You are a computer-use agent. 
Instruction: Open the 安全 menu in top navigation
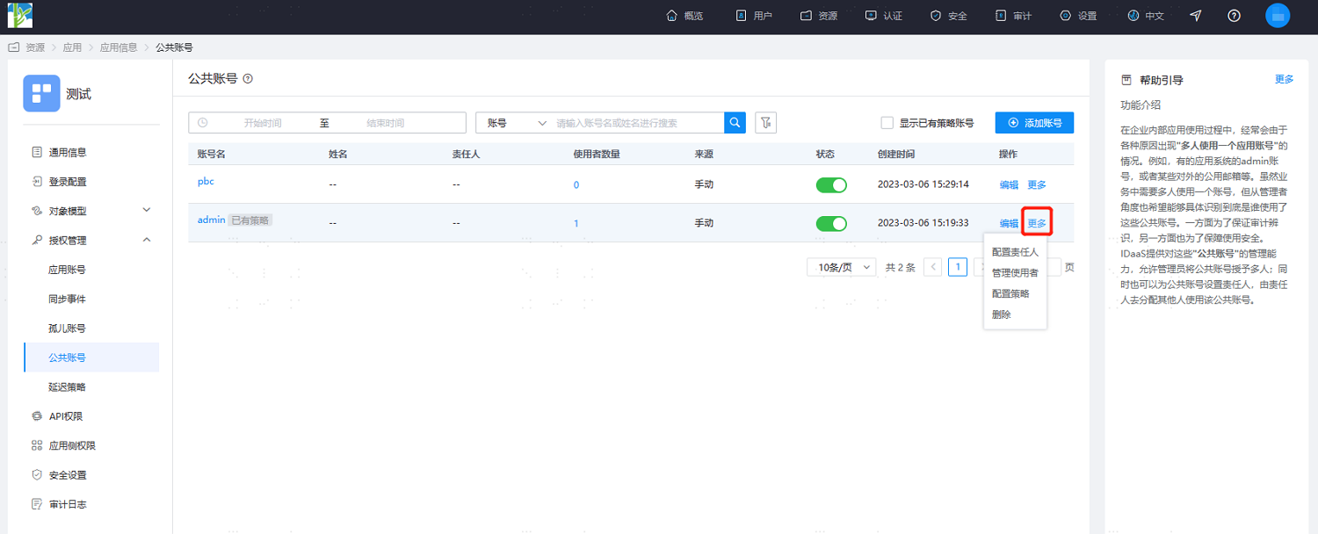pos(948,16)
